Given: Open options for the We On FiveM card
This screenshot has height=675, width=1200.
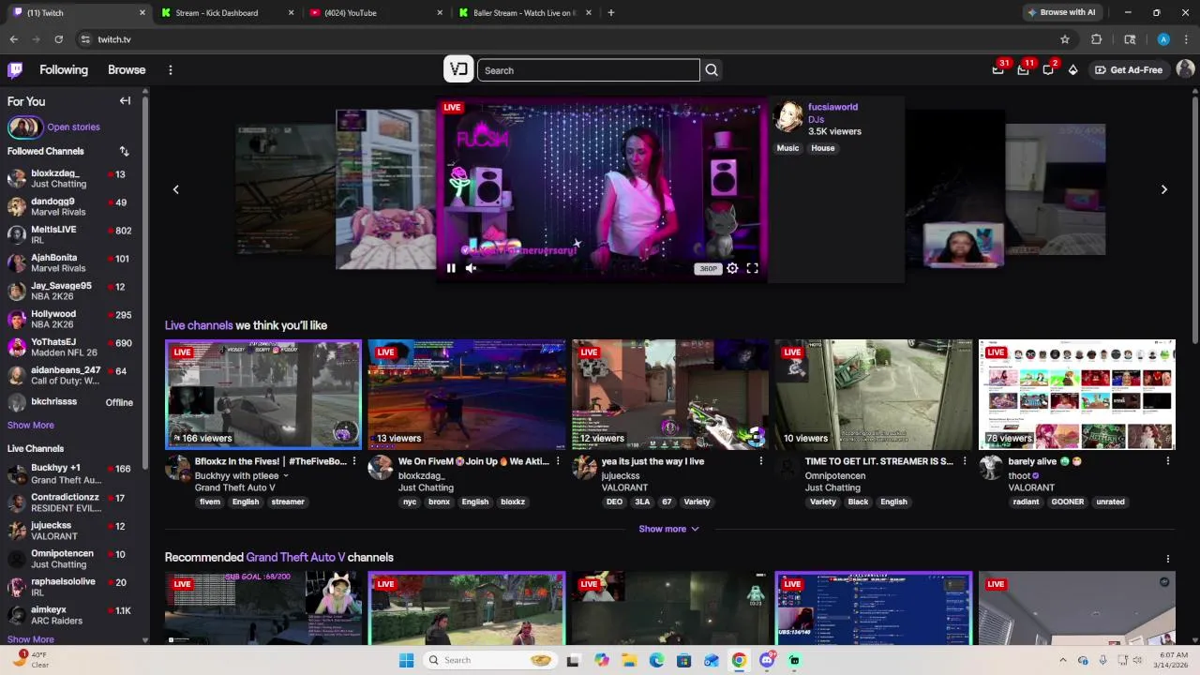Looking at the screenshot, I should pyautogui.click(x=558, y=461).
